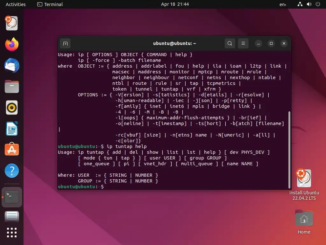Click the last prompt line in terminal
This screenshot has height=245, width=326.
point(81,187)
